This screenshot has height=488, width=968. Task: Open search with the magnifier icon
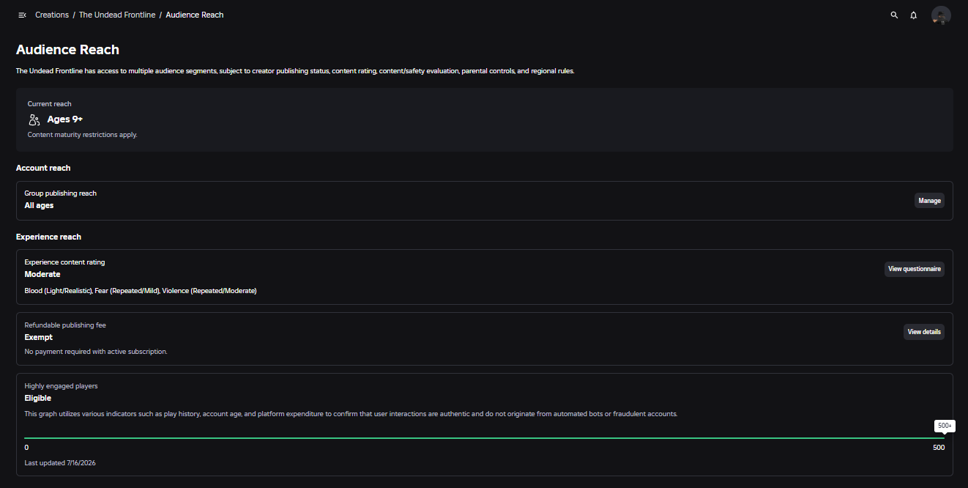894,15
